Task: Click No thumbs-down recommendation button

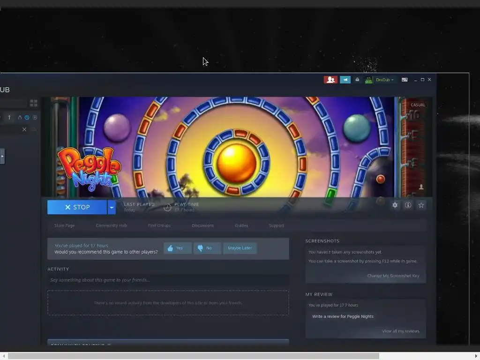Action: click(207, 248)
